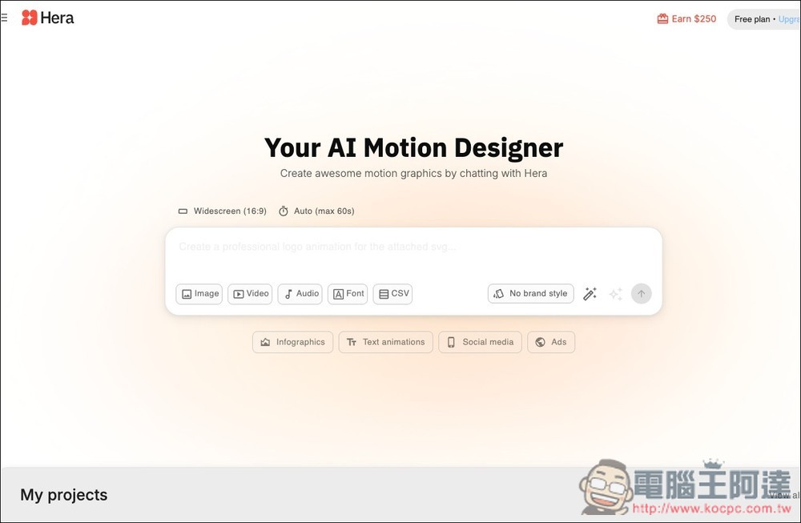Screen dimensions: 801x523
Task: Select the Infographics category
Action: coord(292,342)
